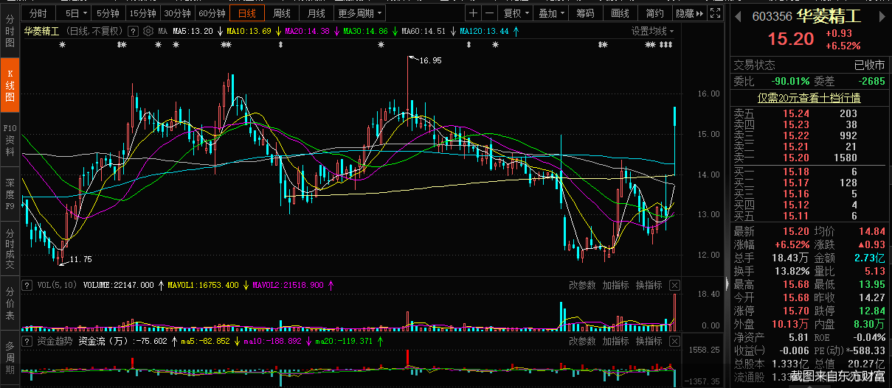Open the 复权 adjustment dropdown
The image size is (892, 388).
(516, 13)
